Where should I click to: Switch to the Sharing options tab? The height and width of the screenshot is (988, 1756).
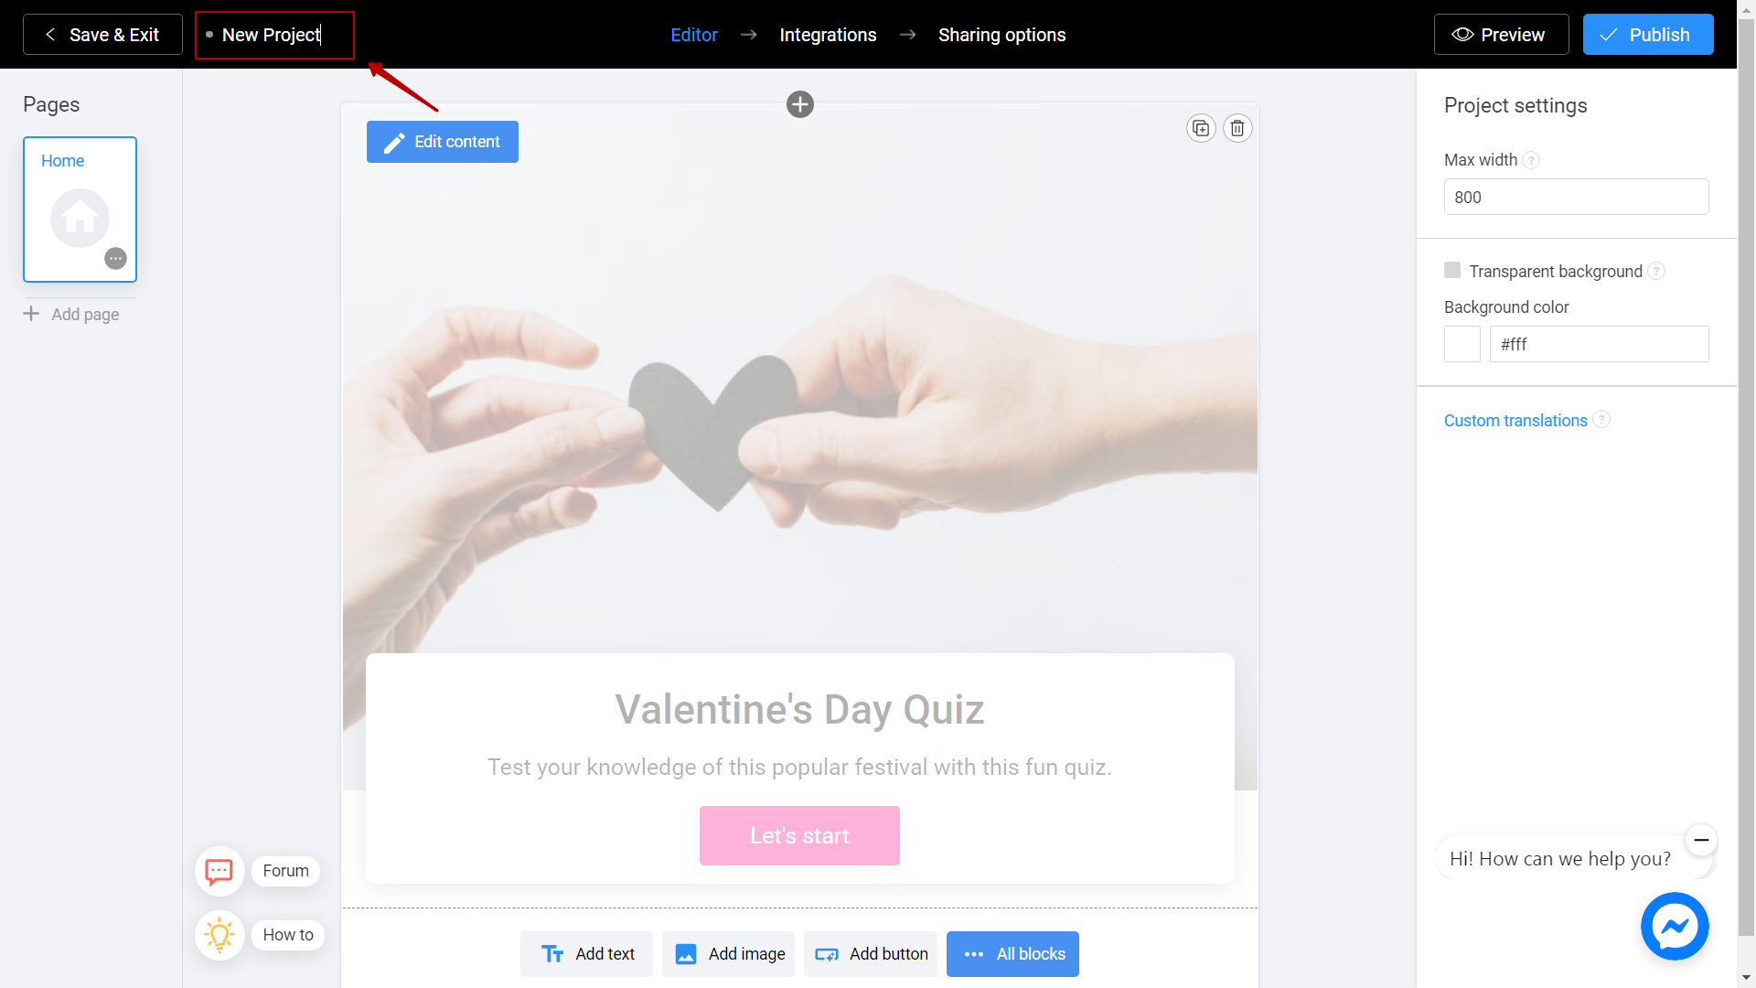point(1002,34)
